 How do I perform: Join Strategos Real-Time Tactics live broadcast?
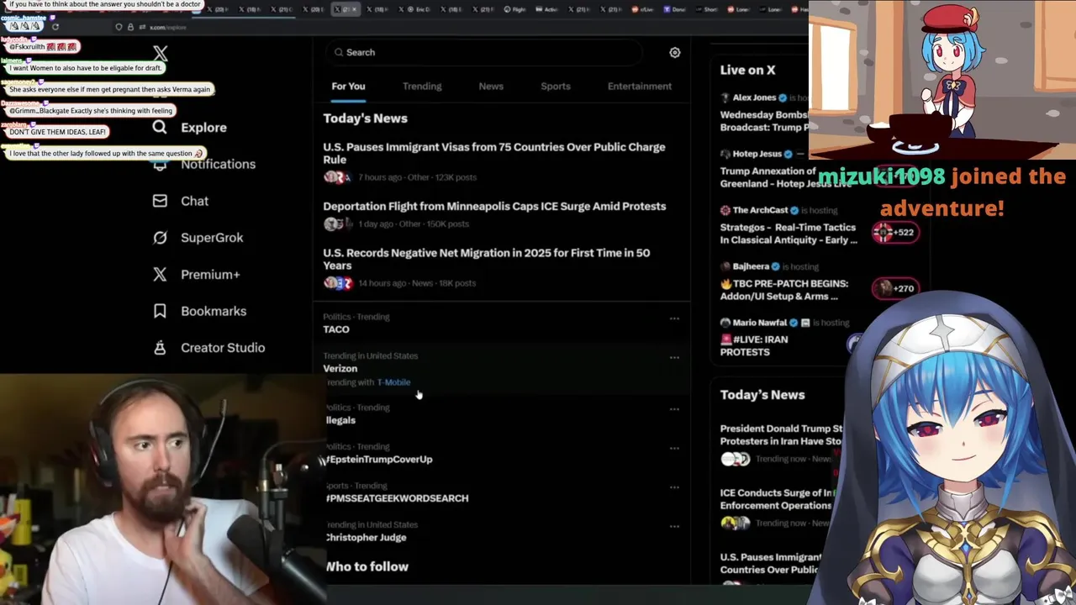point(789,234)
